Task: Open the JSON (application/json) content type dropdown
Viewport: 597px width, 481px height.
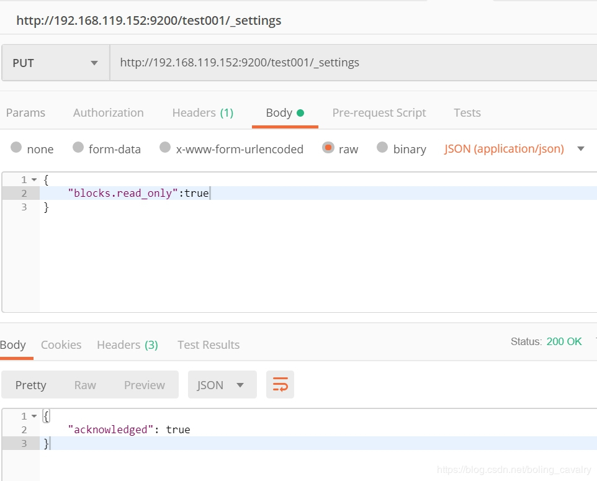Action: (x=514, y=148)
